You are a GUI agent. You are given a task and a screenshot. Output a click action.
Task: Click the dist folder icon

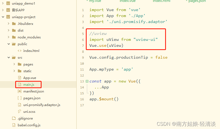click(x=14, y=30)
